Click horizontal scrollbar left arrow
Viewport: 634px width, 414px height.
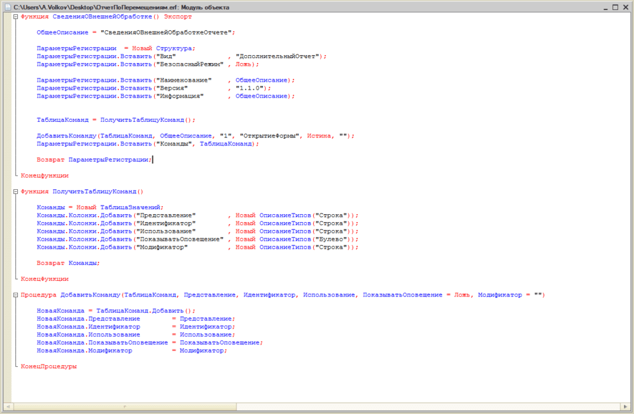(7, 407)
